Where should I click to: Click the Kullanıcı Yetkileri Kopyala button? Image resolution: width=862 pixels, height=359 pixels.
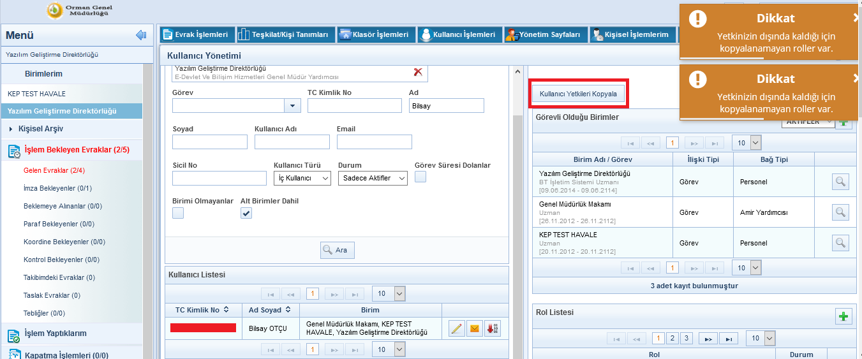coord(578,94)
